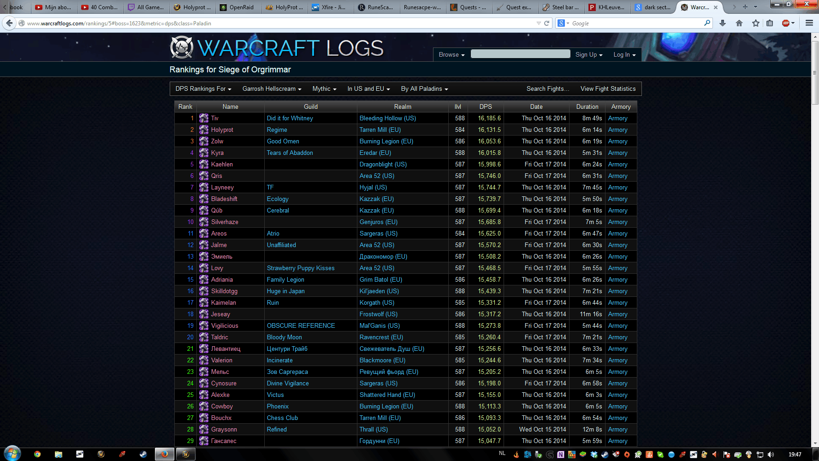Viewport: 819px width, 461px height.
Task: Reload the page with the refresh icon
Action: click(x=546, y=23)
